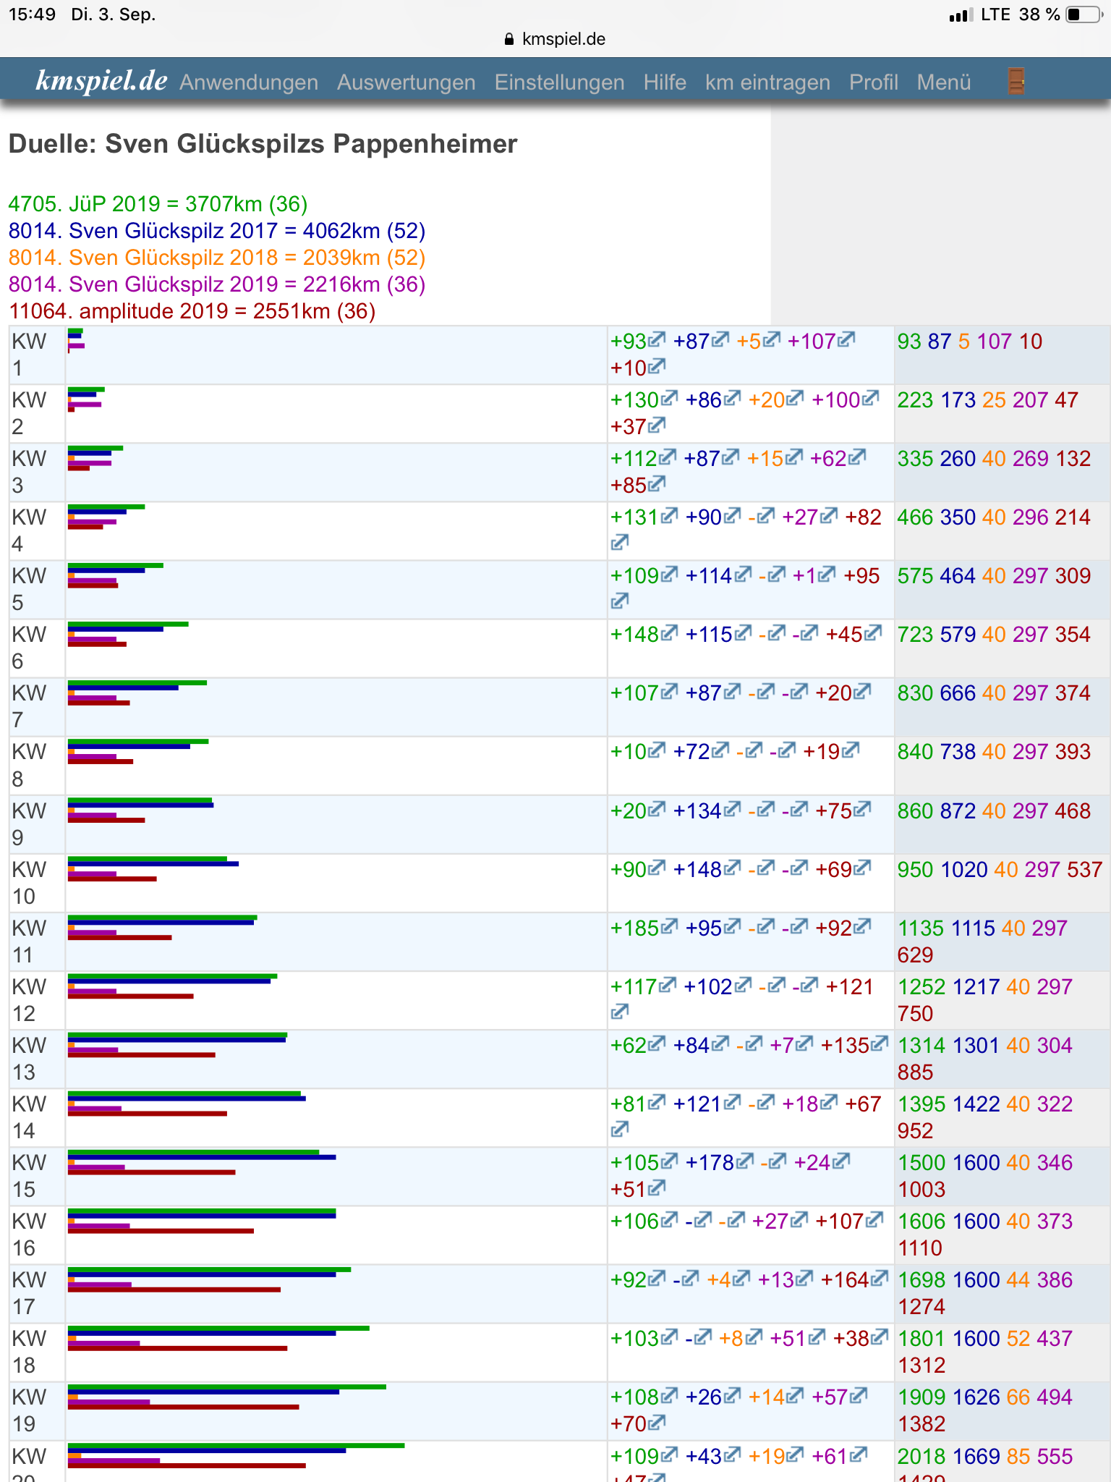Click the +109 value in KW 5
This screenshot has width=1111, height=1482.
(x=634, y=576)
